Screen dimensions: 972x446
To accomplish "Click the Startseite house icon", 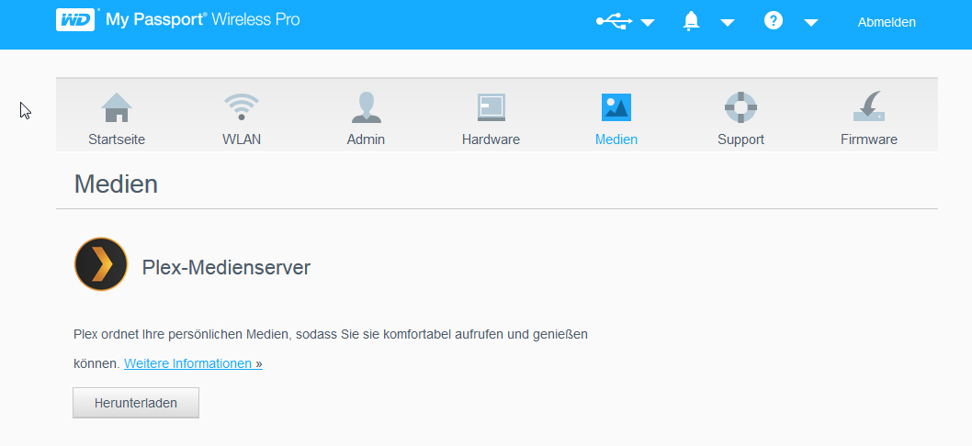I will [117, 107].
